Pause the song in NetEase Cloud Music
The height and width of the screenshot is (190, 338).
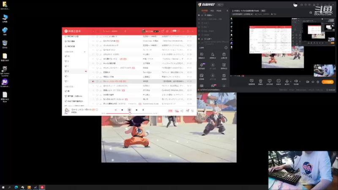pos(129,110)
